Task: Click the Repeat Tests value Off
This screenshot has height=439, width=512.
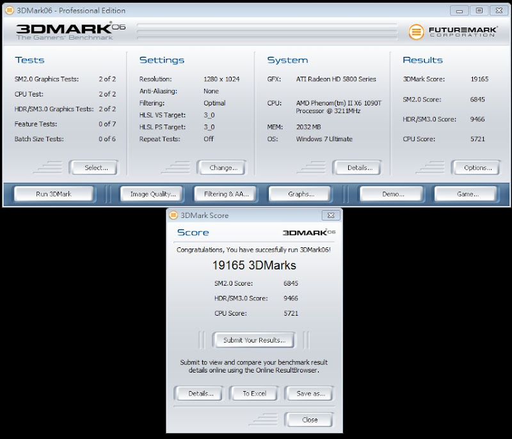Action: 209,139
